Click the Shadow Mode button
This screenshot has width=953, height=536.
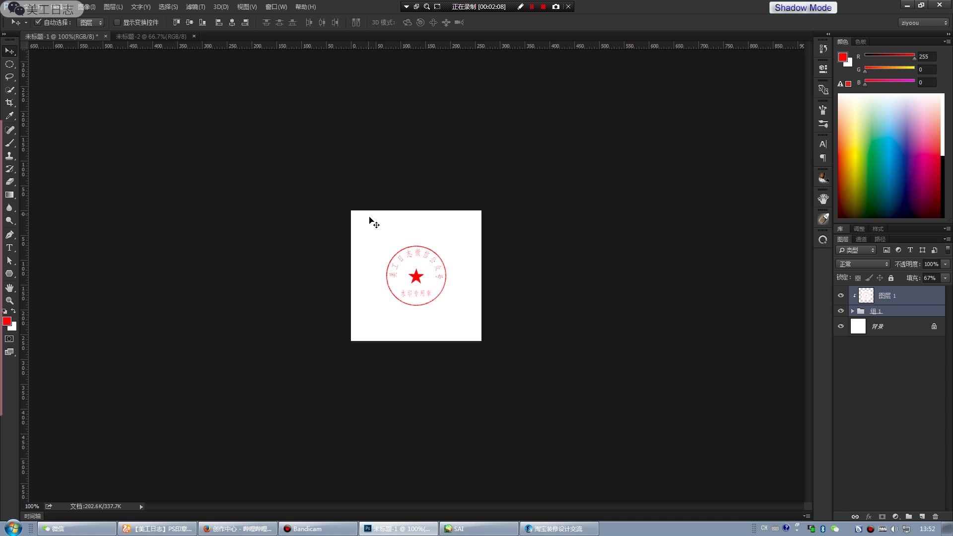(x=803, y=7)
